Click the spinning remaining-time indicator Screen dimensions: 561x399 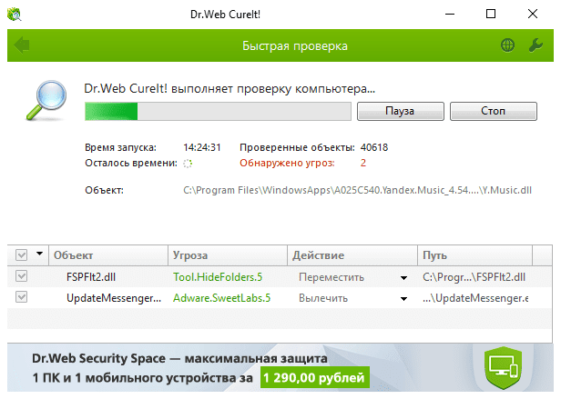[188, 164]
